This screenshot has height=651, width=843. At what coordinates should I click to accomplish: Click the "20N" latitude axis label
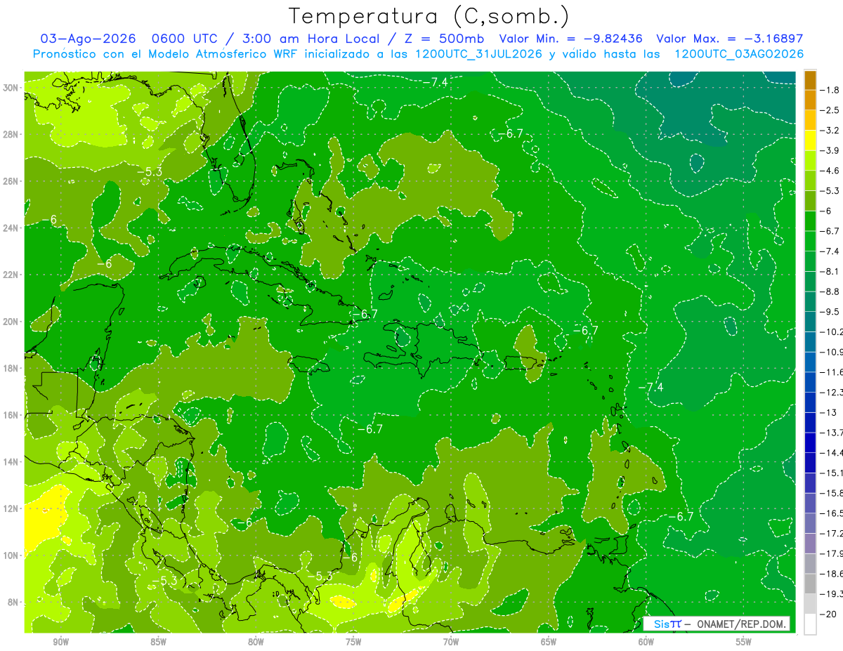click(x=11, y=321)
